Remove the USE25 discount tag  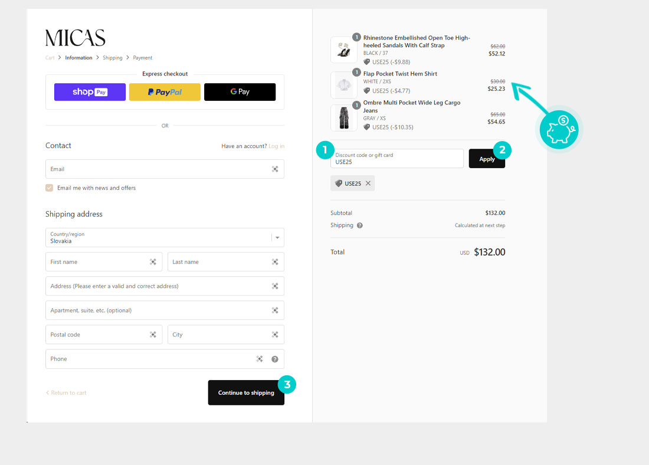click(x=368, y=184)
